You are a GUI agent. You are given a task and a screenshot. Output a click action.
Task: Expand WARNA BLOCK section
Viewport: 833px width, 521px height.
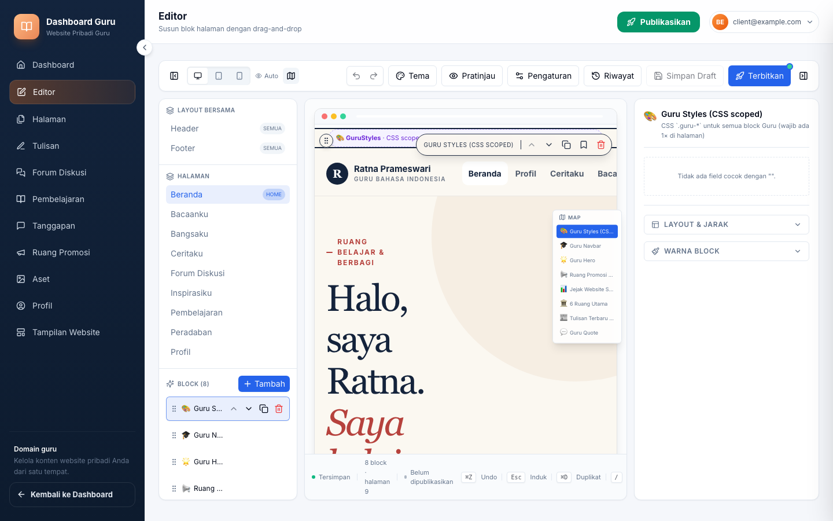727,251
